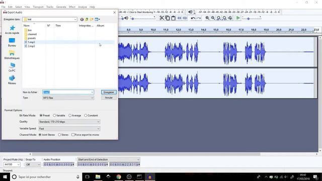Open the Variable Speed Fast dropdown

[x=69, y=129]
